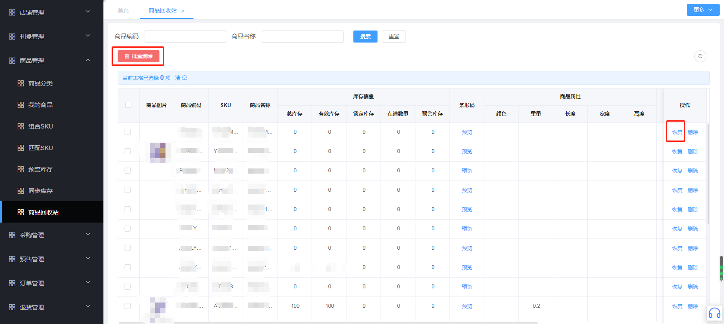Check the first table row checkbox
The height and width of the screenshot is (324, 724).
[128, 132]
